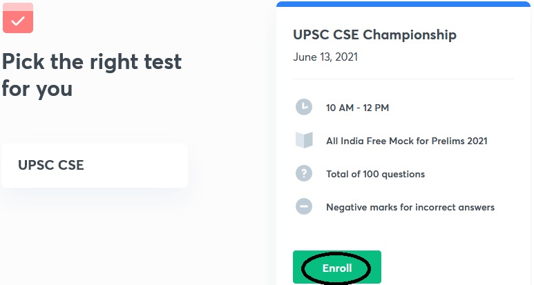This screenshot has height=285, width=534.
Task: Click the Total of 100 questions text
Action: (375, 174)
